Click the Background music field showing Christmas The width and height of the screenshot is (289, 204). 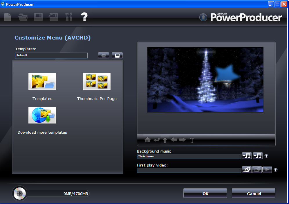[189, 156]
